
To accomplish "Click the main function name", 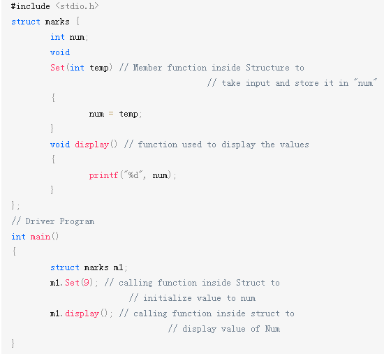I will [40, 237].
